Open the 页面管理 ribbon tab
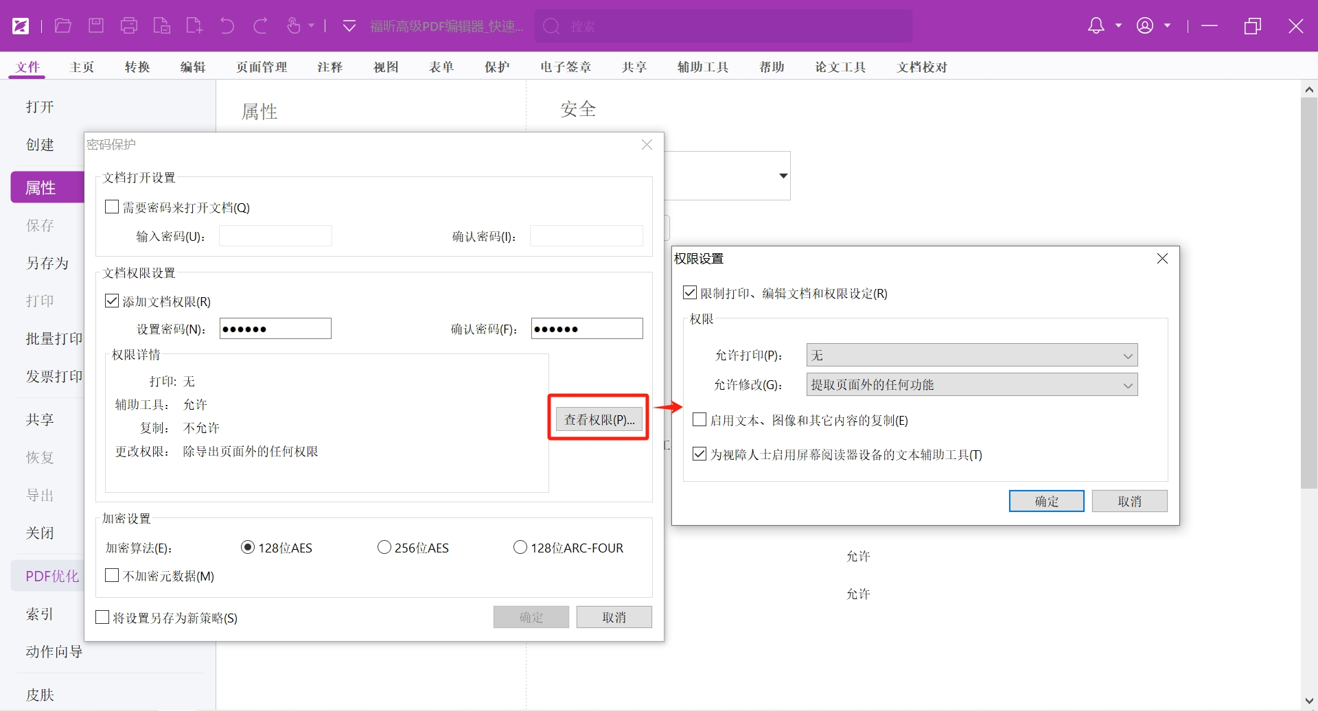The height and width of the screenshot is (711, 1318). coord(262,67)
